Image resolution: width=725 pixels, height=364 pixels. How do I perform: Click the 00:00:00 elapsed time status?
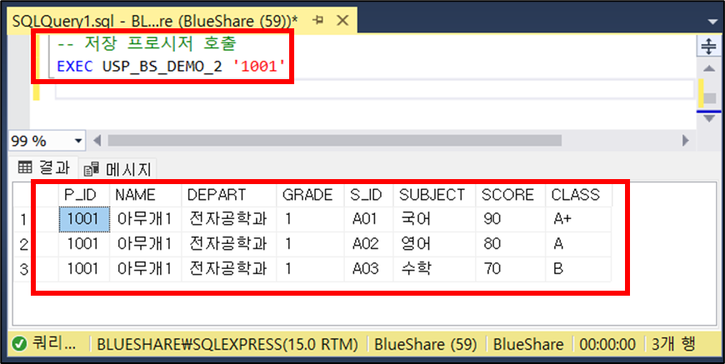tap(607, 345)
